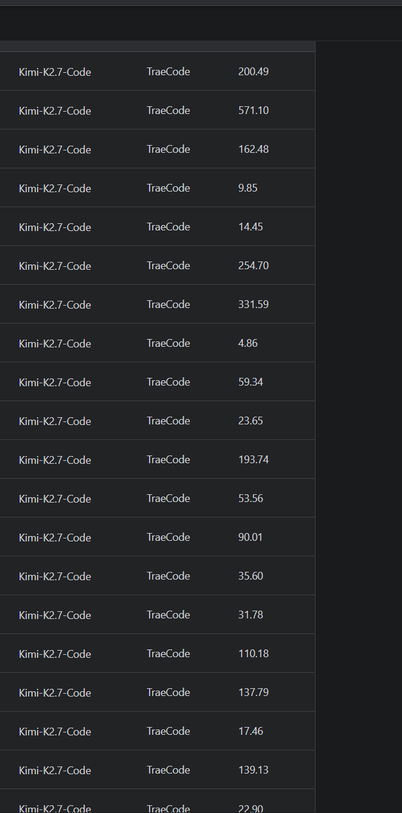Click the TraeCode cell next to 23.65
402x813 pixels.
[168, 421]
